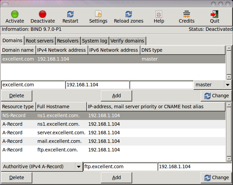Select the A-Record ns1.excellent.com. row
This screenshot has width=233, height=185.
click(x=113, y=124)
